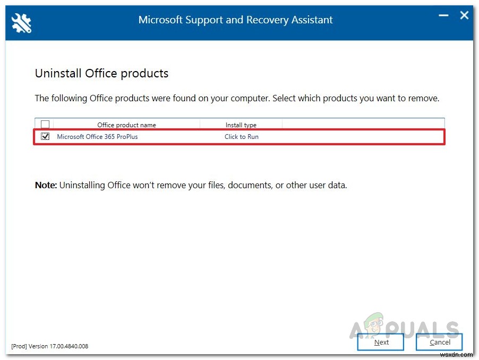This screenshot has height=360, width=479.
Task: Click Next to begin uninstalling Office
Action: coord(380,342)
